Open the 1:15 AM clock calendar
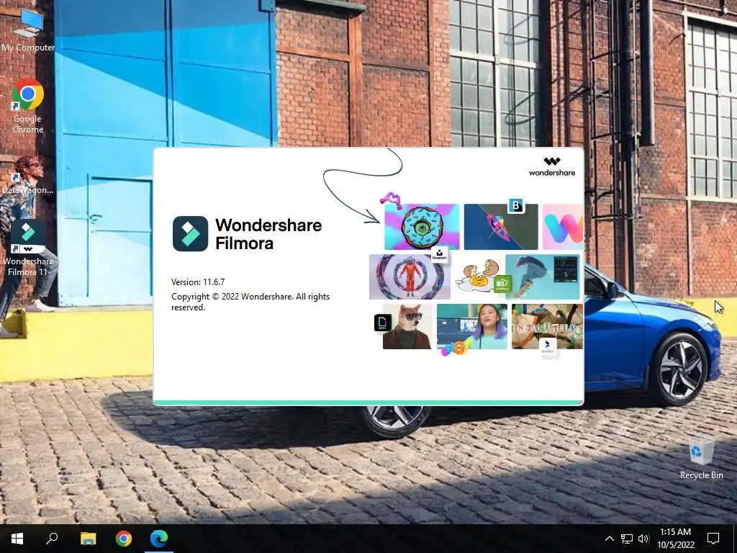The width and height of the screenshot is (737, 553). 675,539
